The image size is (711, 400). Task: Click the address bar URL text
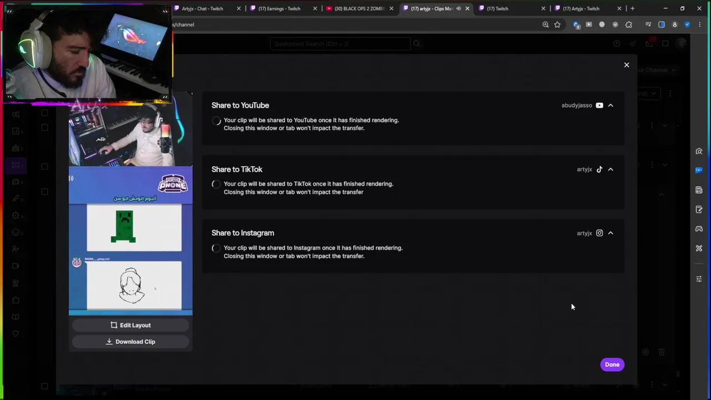click(183, 24)
